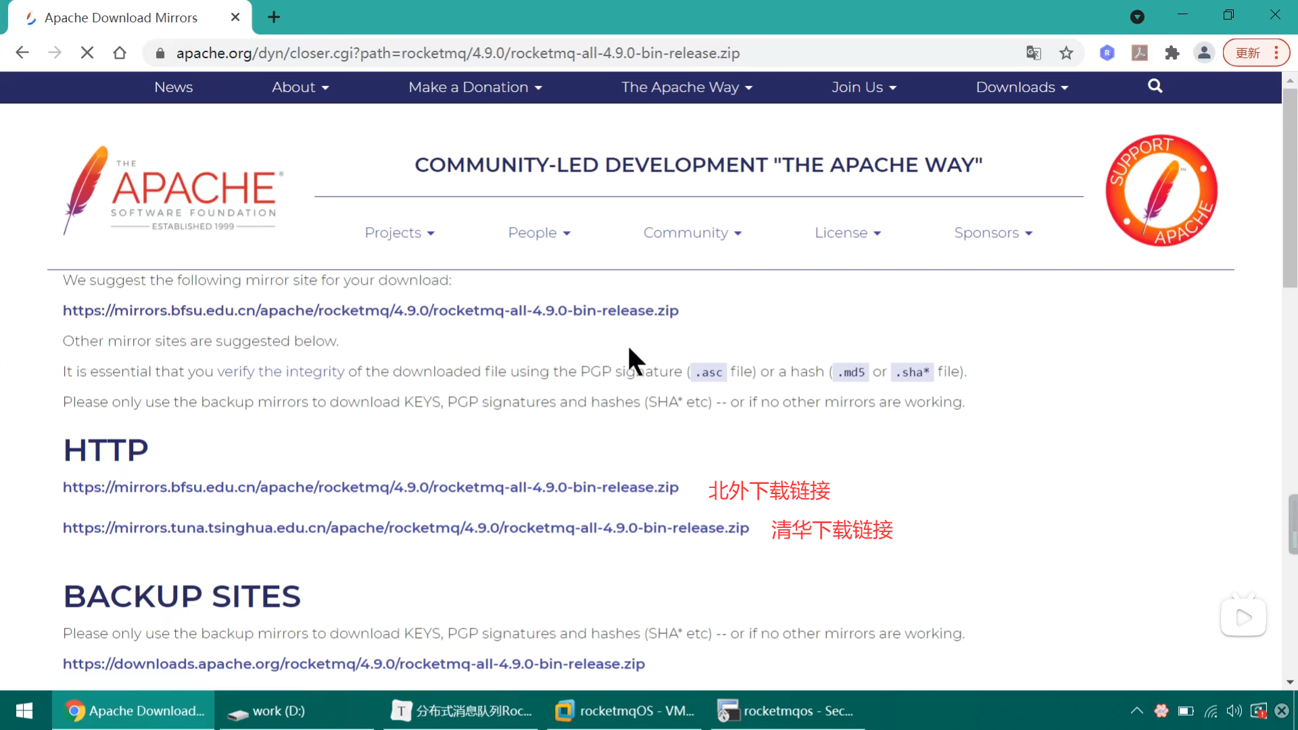The width and height of the screenshot is (1298, 730).
Task: Open the downloads.apache.org backup link
Action: point(354,664)
